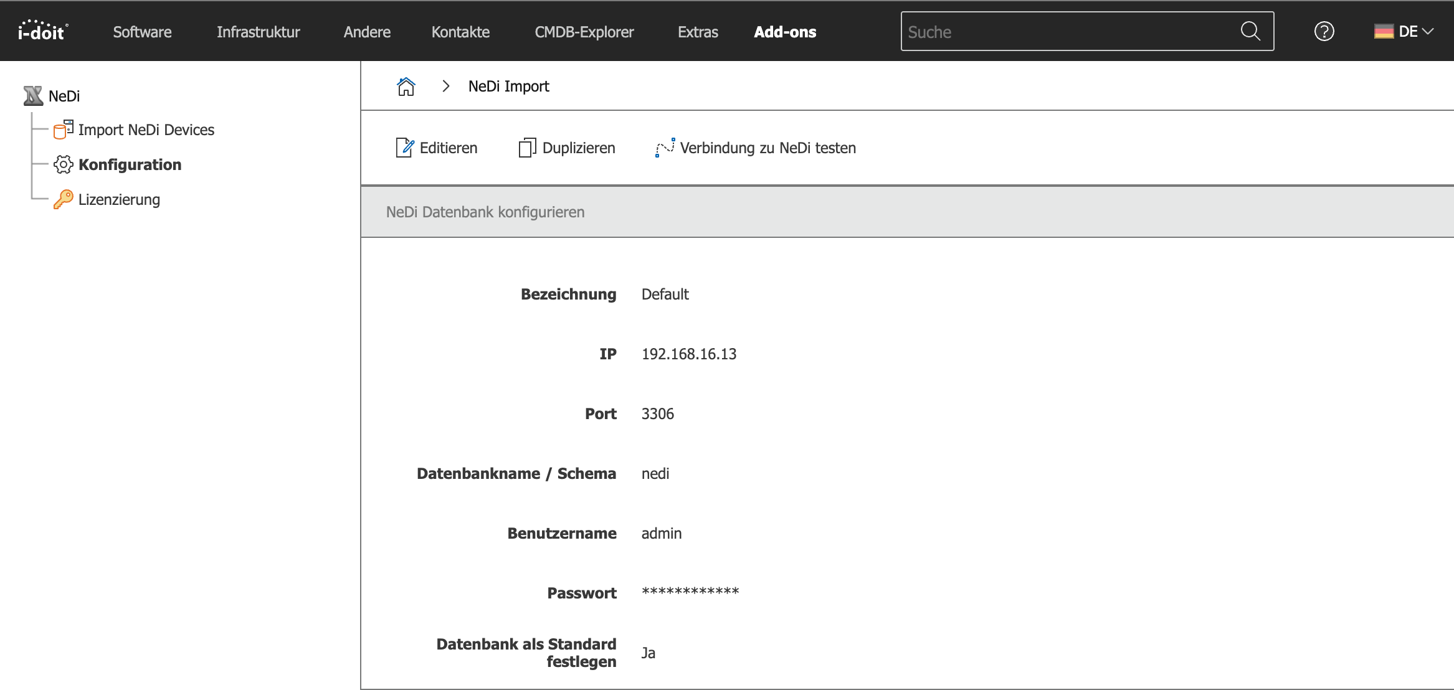
Task: Click the search magnifier icon
Action: point(1250,31)
